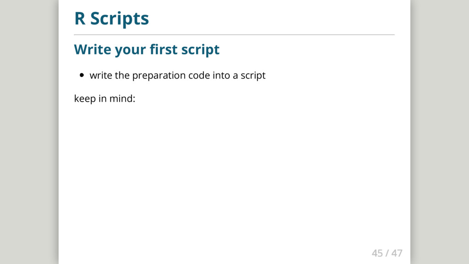The image size is (469, 264).
Task: Click the bullet dot before "write the preparation"
Action: [82, 75]
